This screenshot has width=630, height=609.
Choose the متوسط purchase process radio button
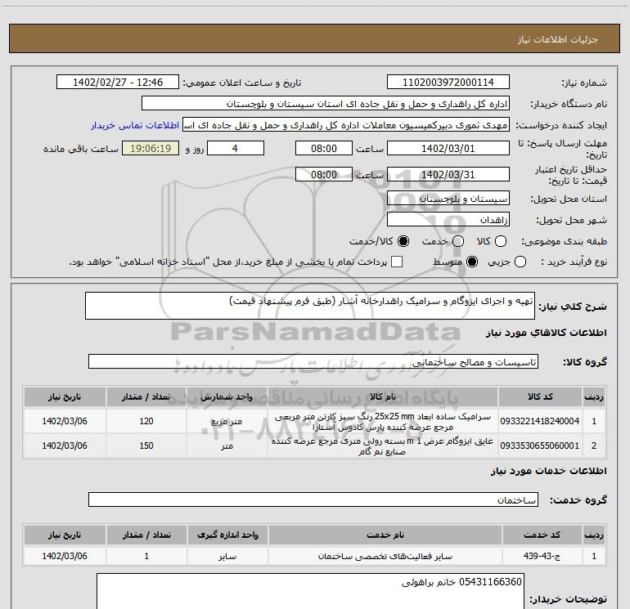point(472,262)
